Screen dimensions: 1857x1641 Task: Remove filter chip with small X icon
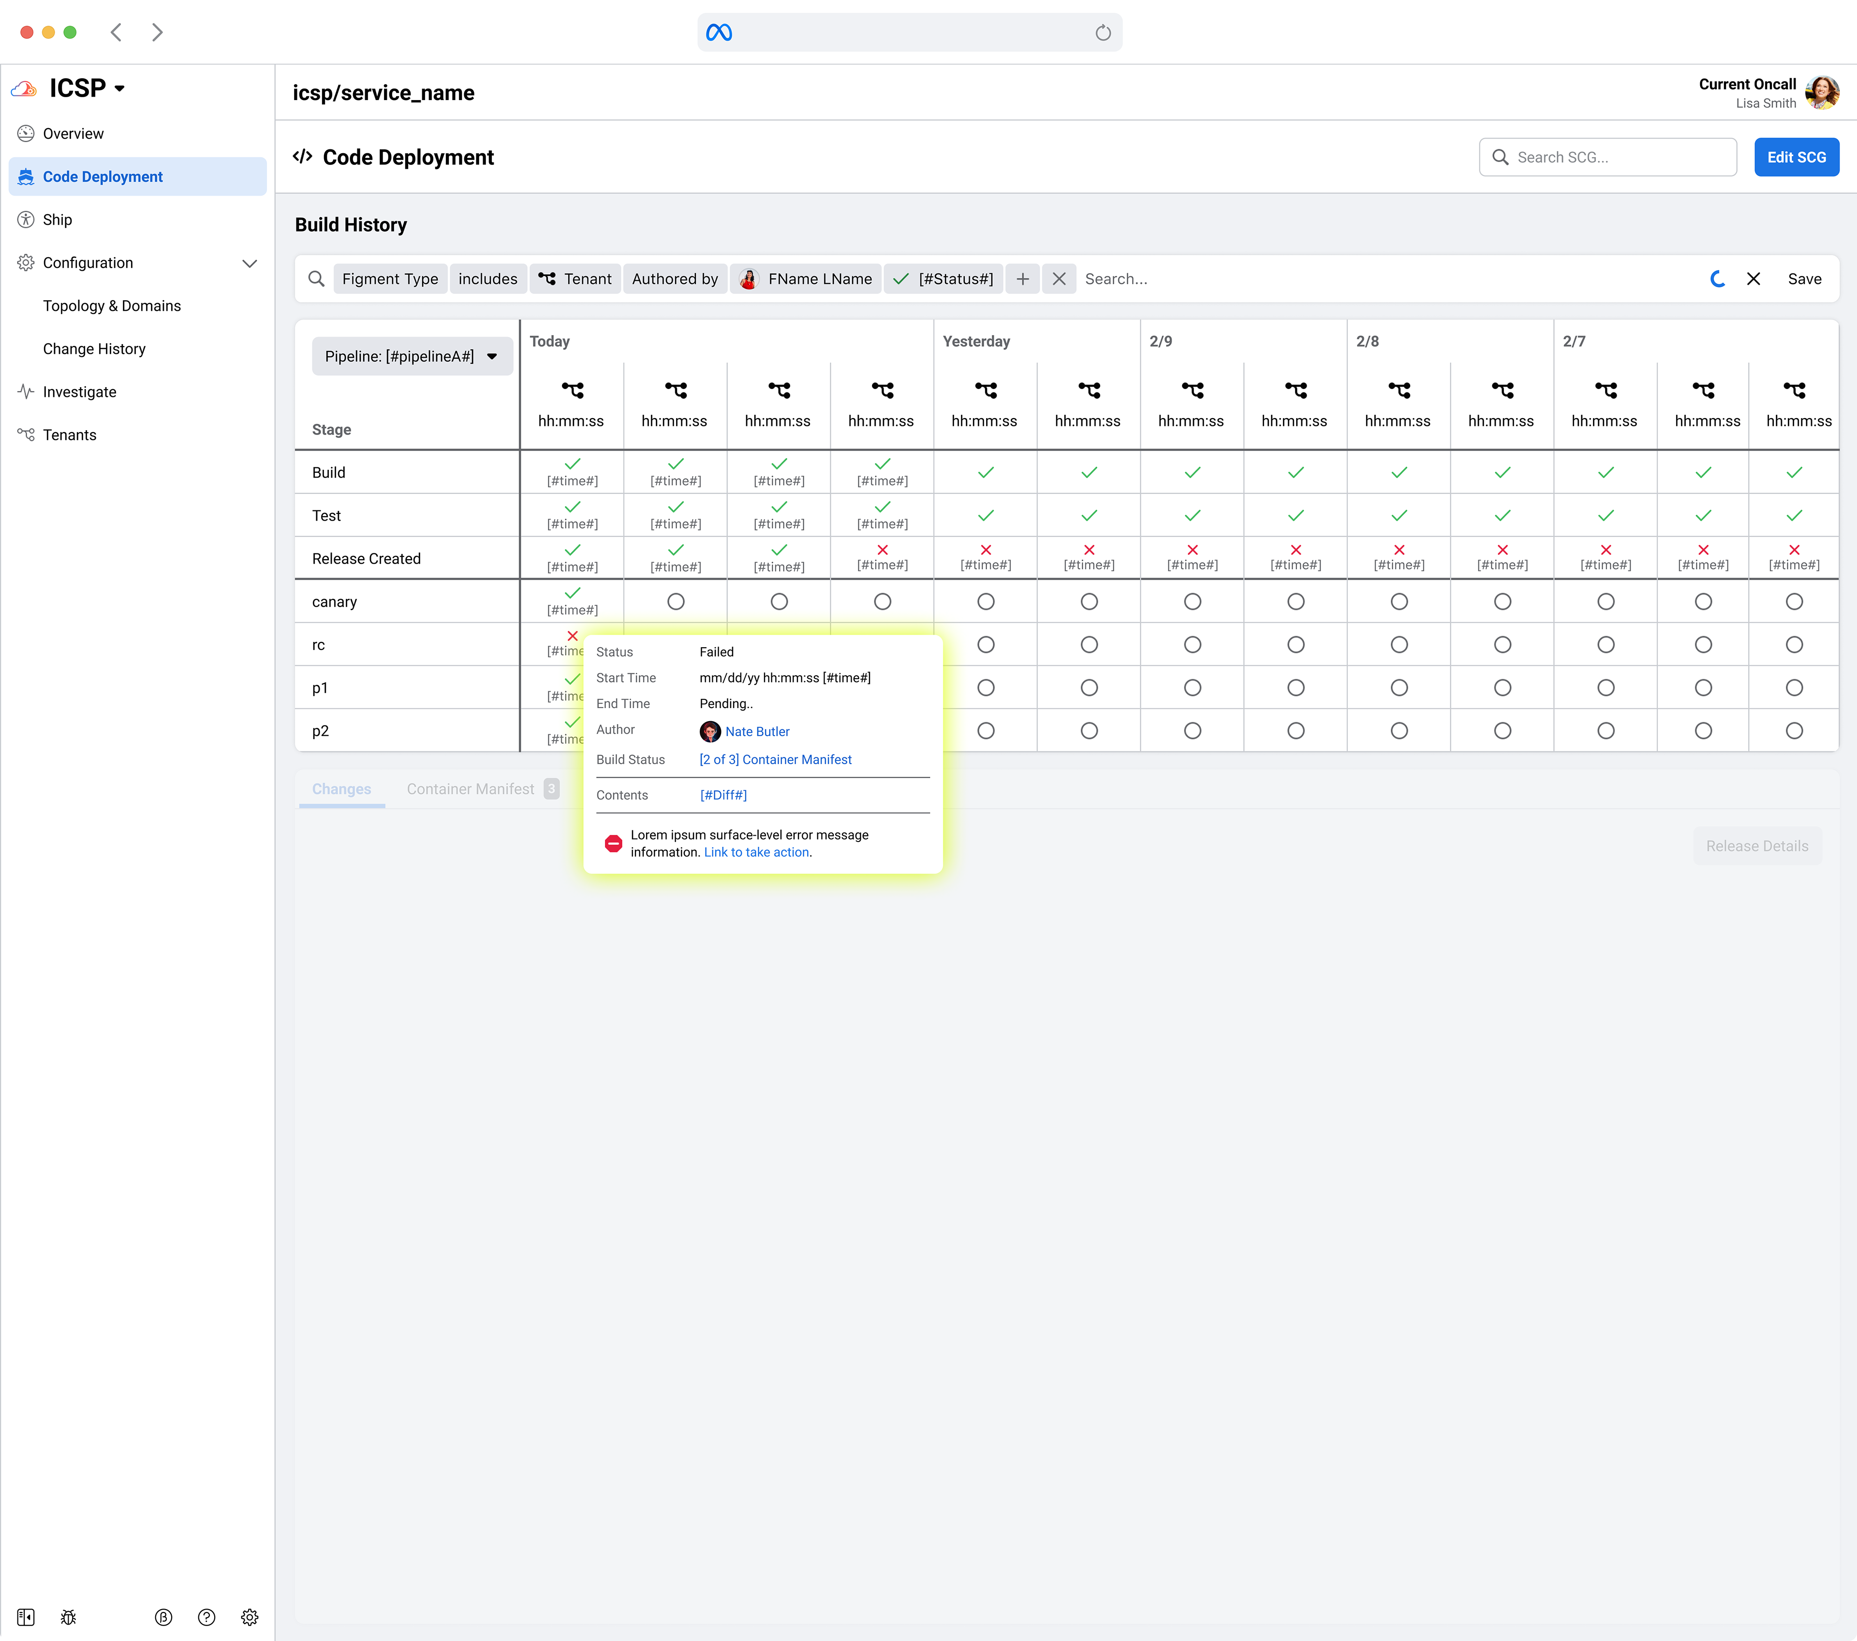[x=1059, y=279]
